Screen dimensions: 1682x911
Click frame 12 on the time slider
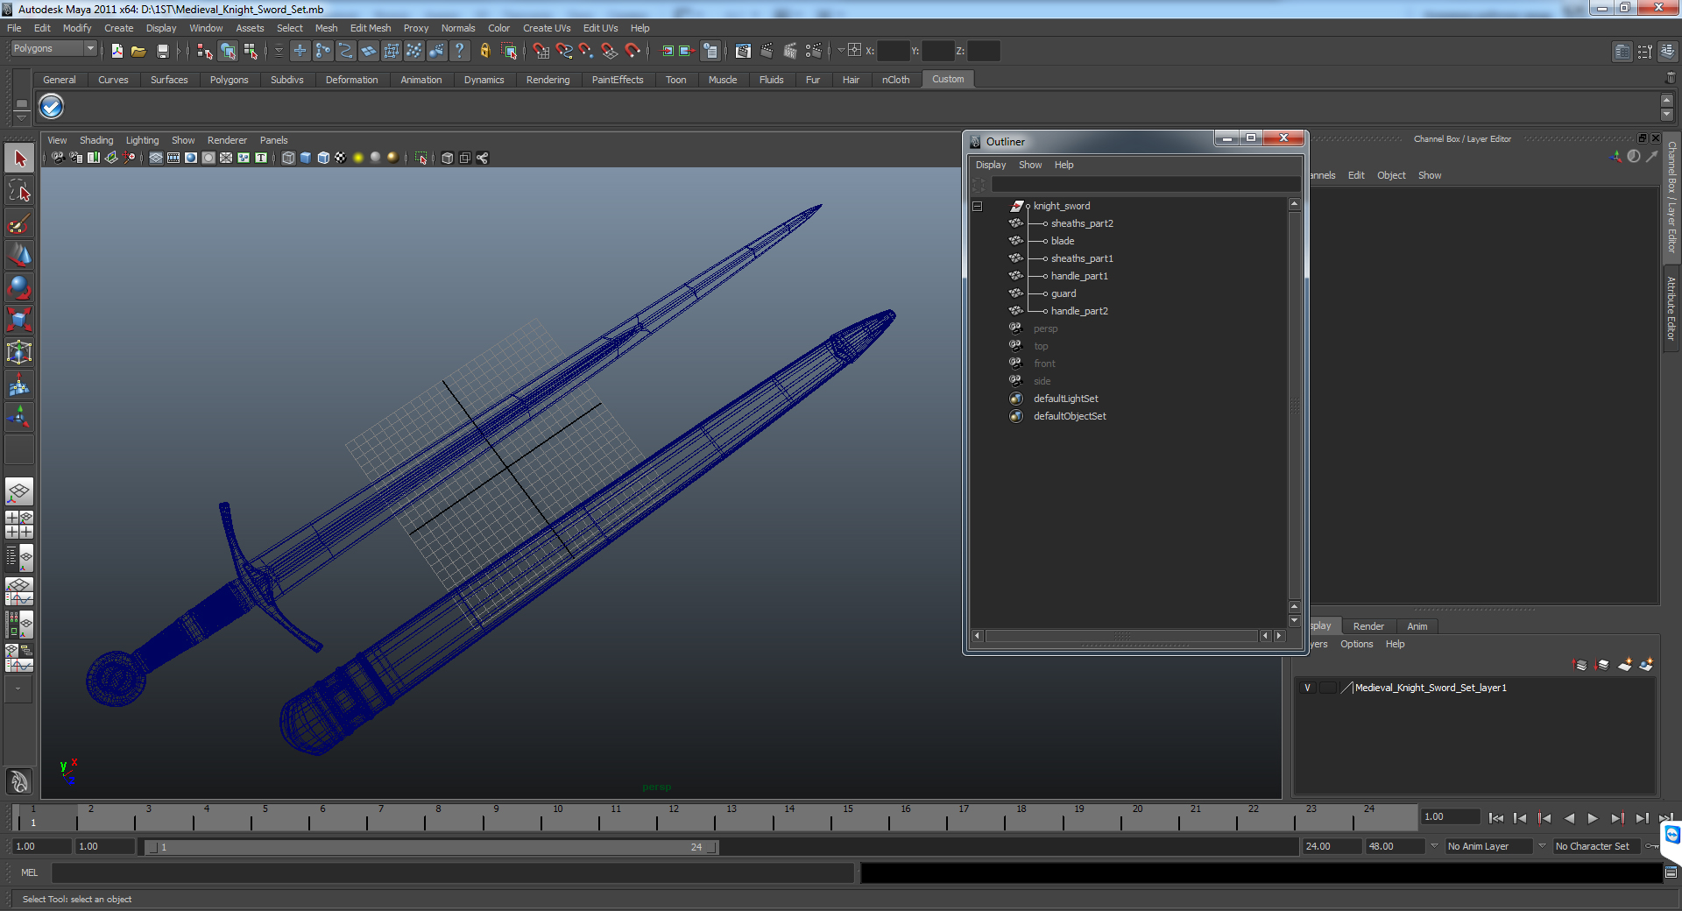(672, 818)
